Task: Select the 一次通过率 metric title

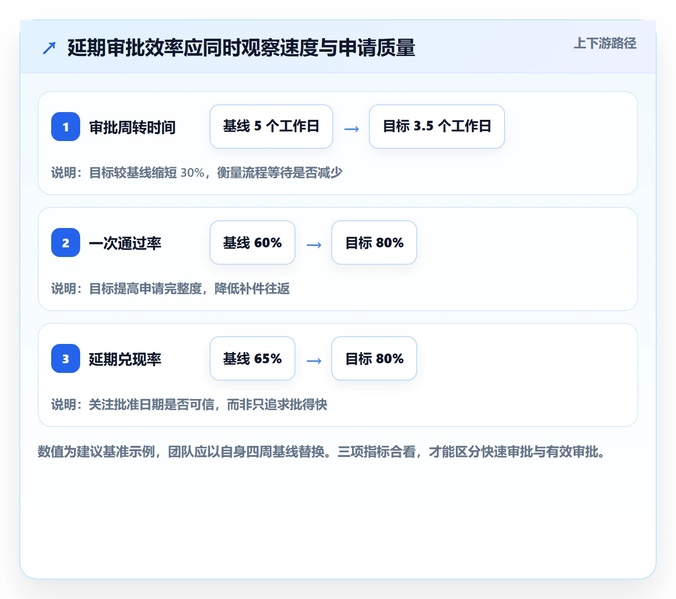Action: (125, 243)
